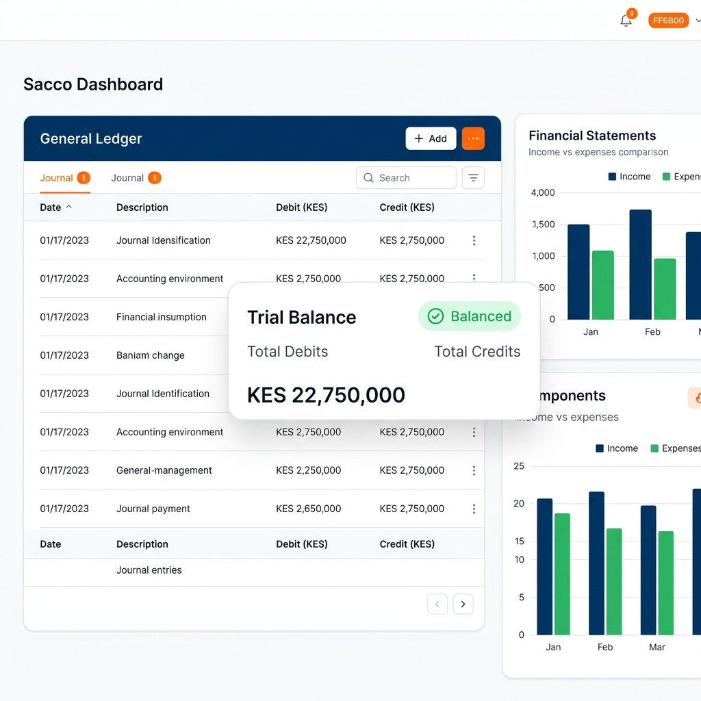Sort by Date column header arrow

coord(69,207)
